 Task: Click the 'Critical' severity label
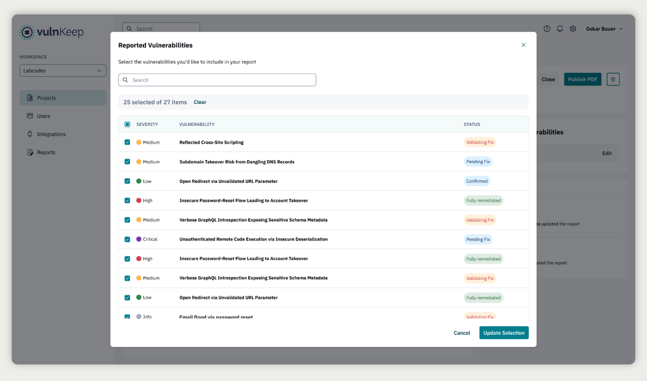click(150, 239)
